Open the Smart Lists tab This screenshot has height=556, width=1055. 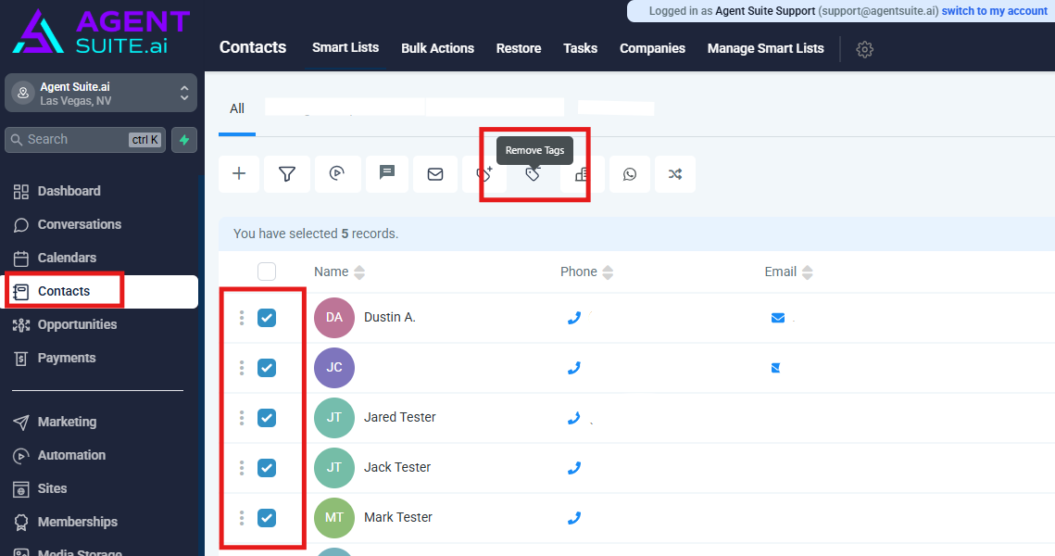pyautogui.click(x=345, y=48)
